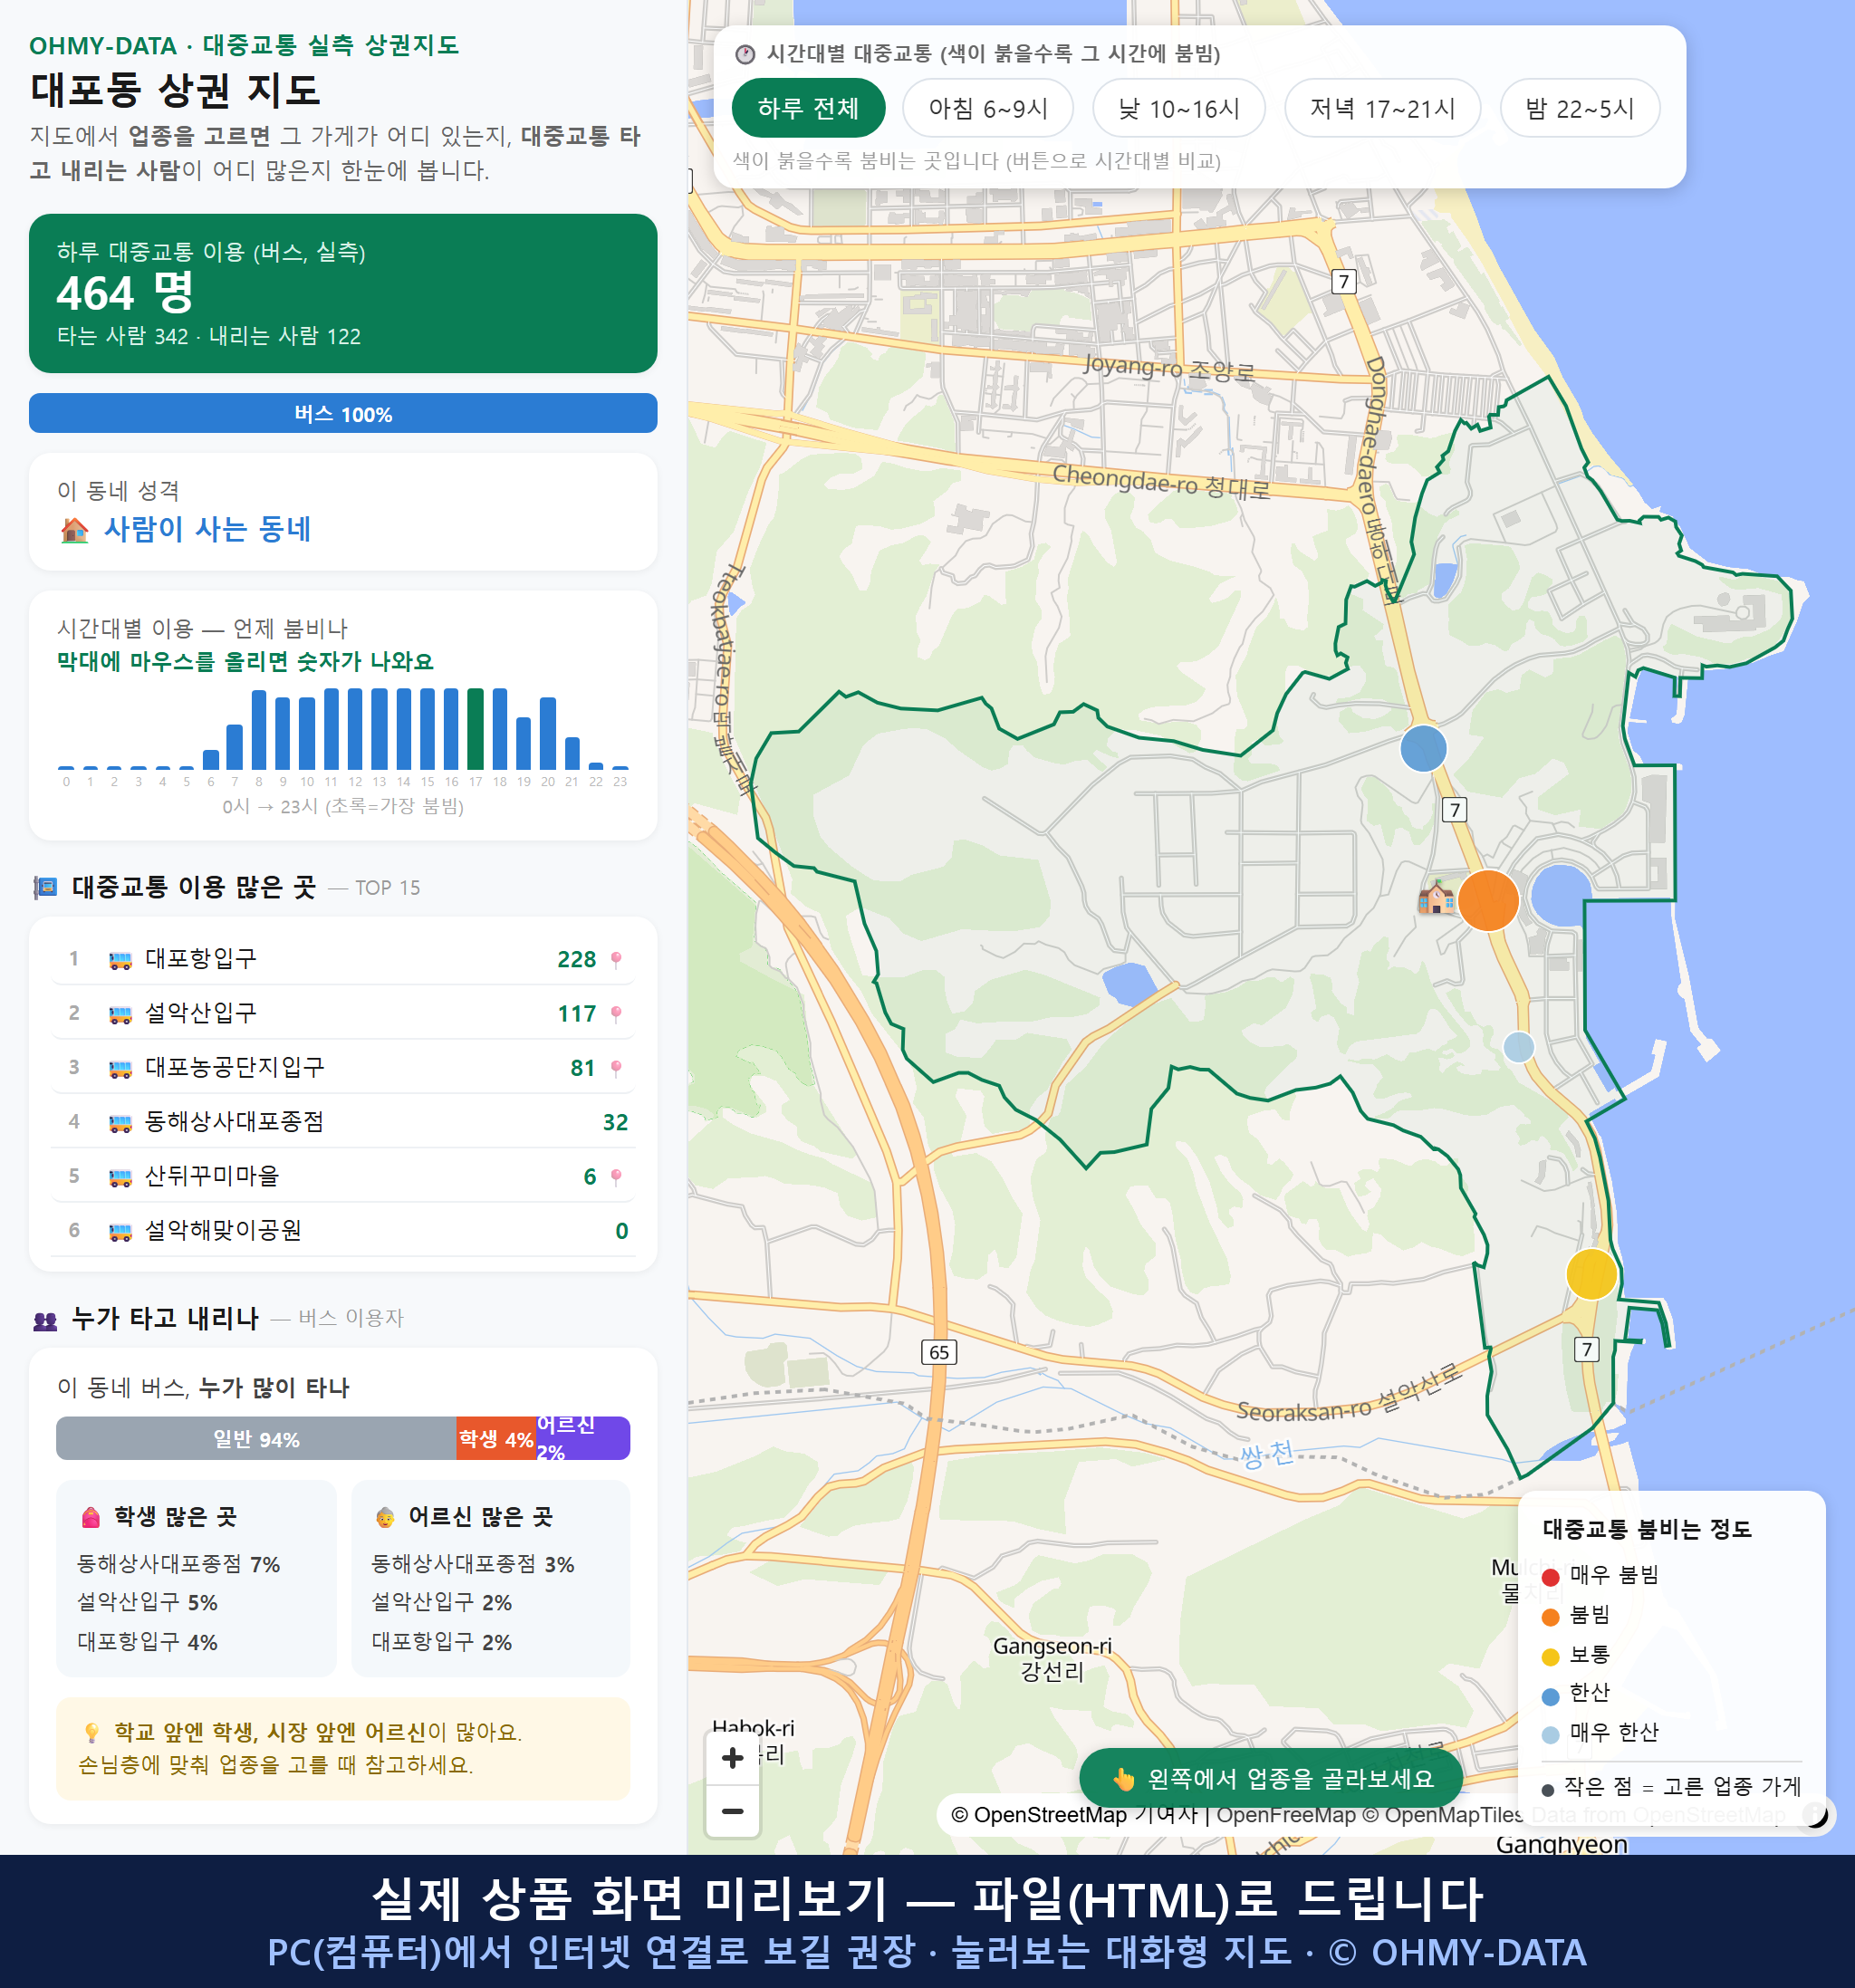Select the 하루 전체 time filter

tap(808, 108)
